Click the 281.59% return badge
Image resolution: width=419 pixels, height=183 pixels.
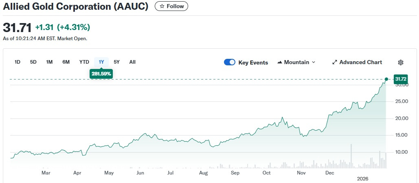(x=101, y=74)
